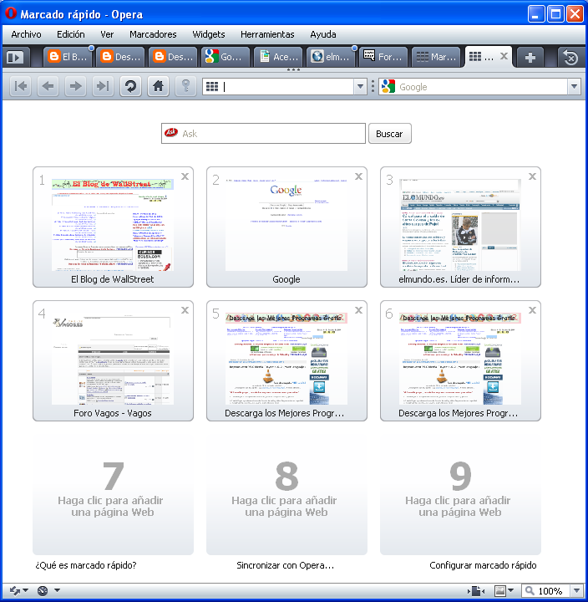Open the Marcadores menu

(153, 34)
